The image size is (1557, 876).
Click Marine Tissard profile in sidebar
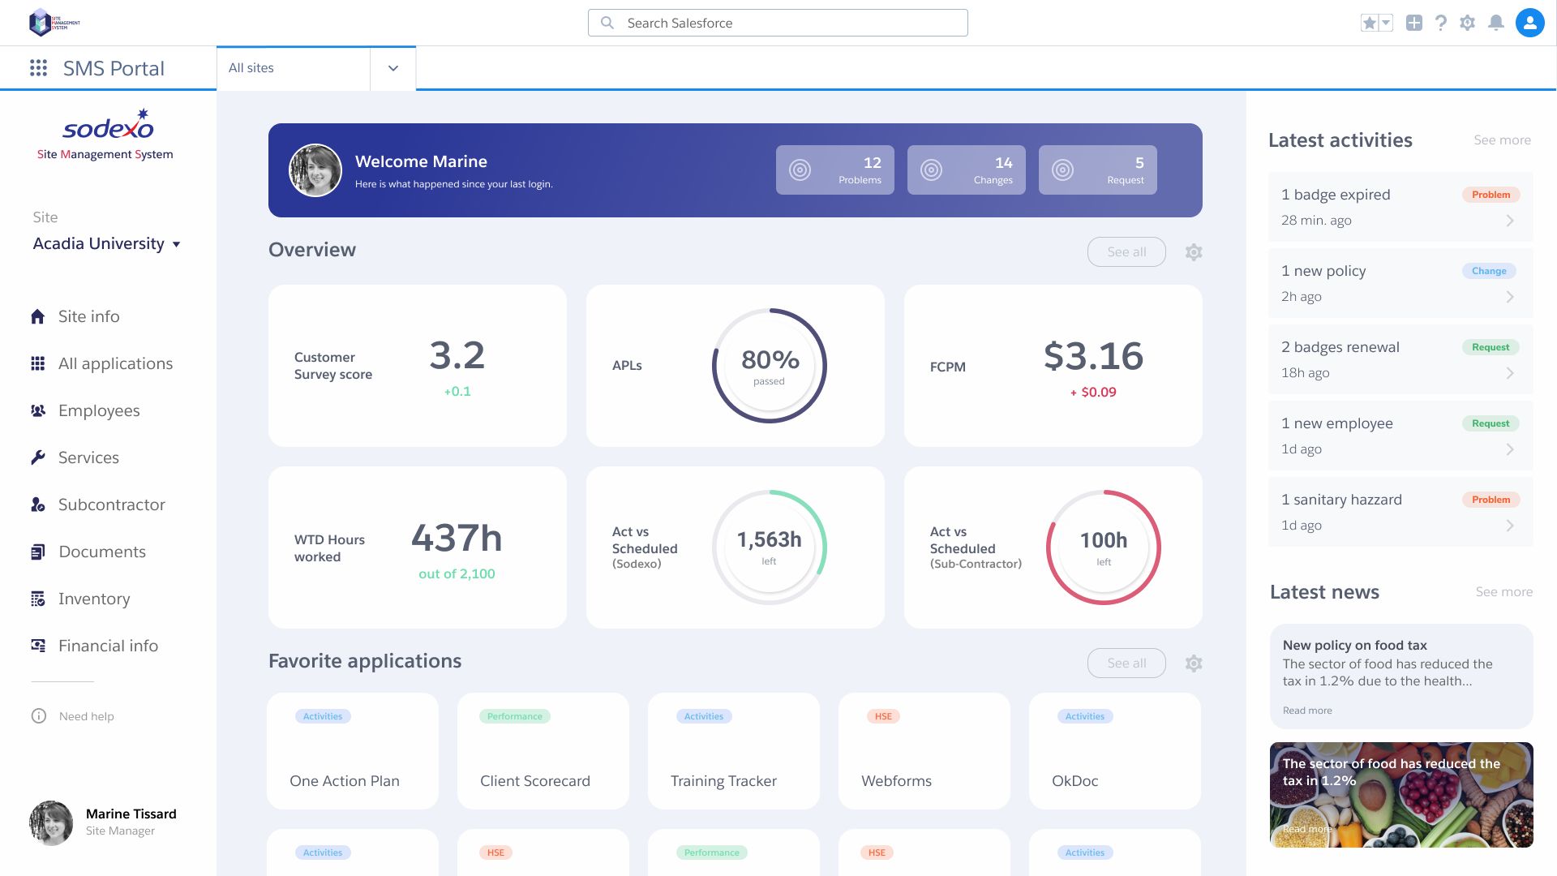tap(103, 822)
